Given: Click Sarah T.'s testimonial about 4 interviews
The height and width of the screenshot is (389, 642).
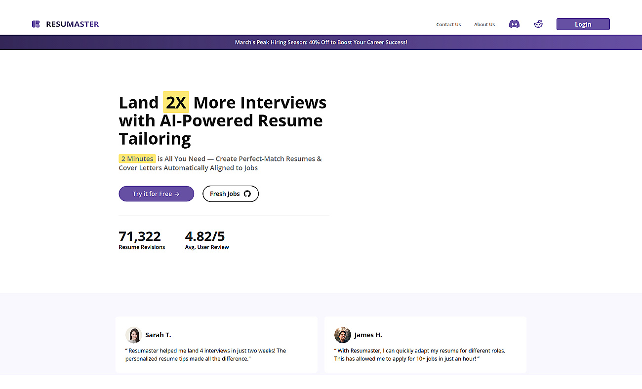Looking at the screenshot, I should (206, 355).
